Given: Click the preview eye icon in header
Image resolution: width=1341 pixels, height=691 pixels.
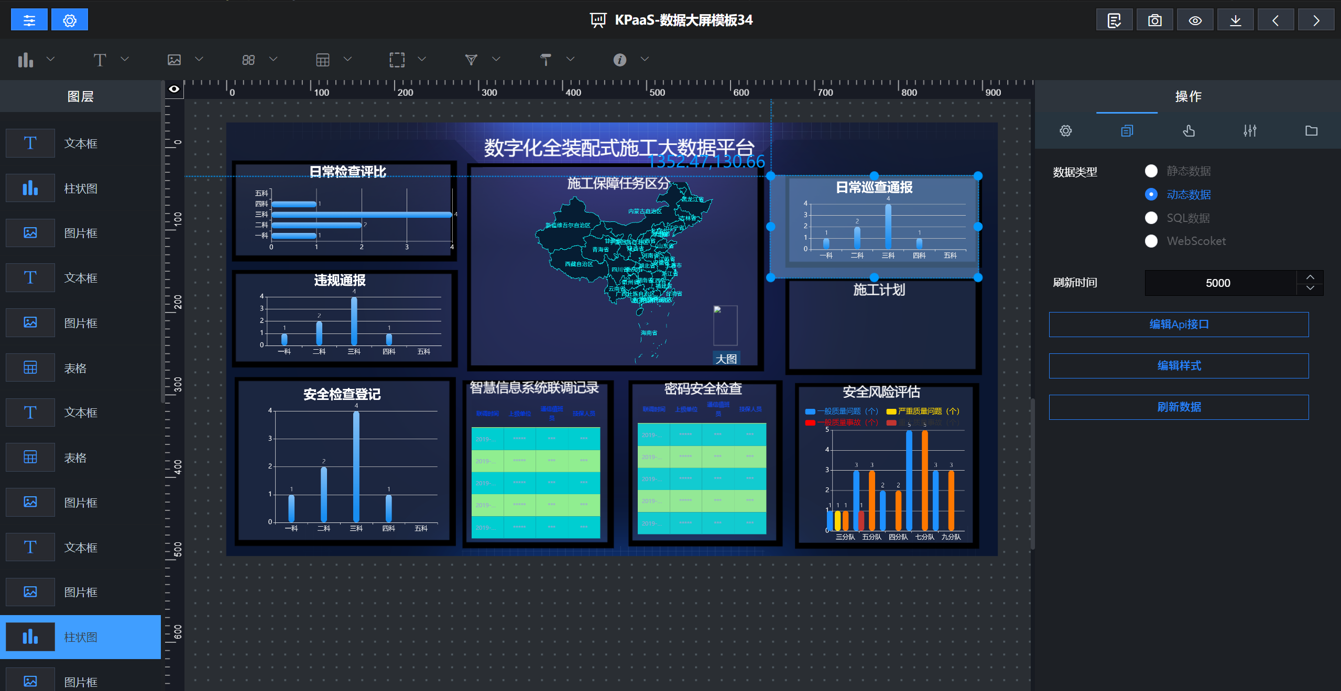Looking at the screenshot, I should (1195, 20).
